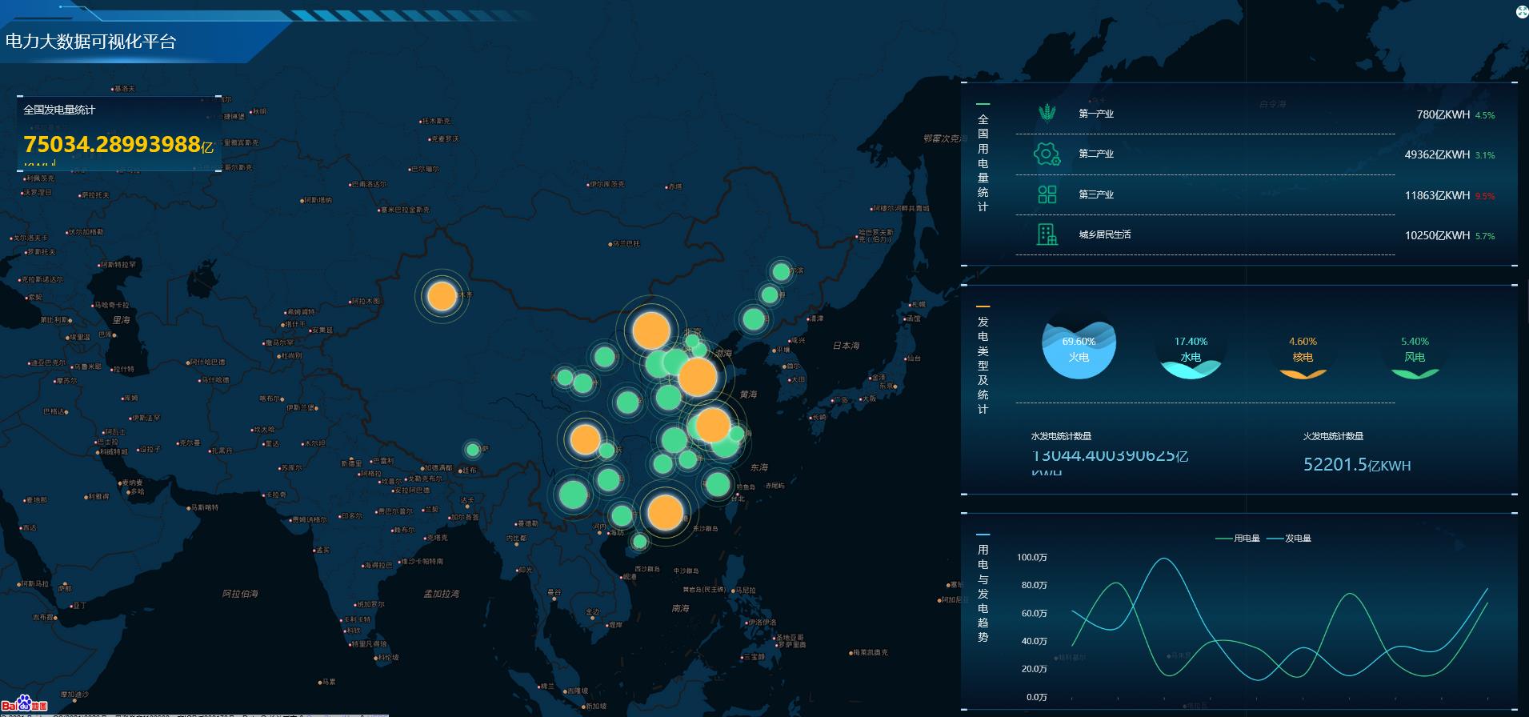This screenshot has width=1529, height=717.
Task: Click the 水电 gauge showing 17.40%
Action: pyautogui.click(x=1191, y=350)
